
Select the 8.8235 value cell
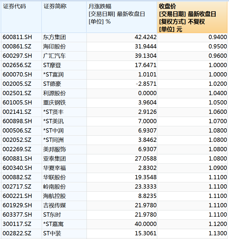pyautogui.click(x=122, y=196)
